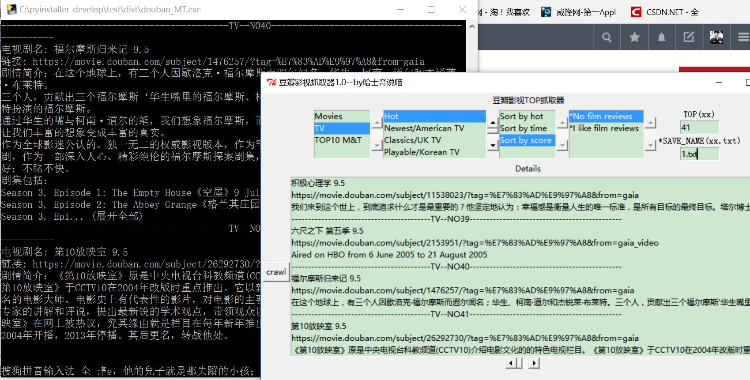Click the up arrow of the console window scrollbar
Screen dimensions: 750x380
click(472, 26)
